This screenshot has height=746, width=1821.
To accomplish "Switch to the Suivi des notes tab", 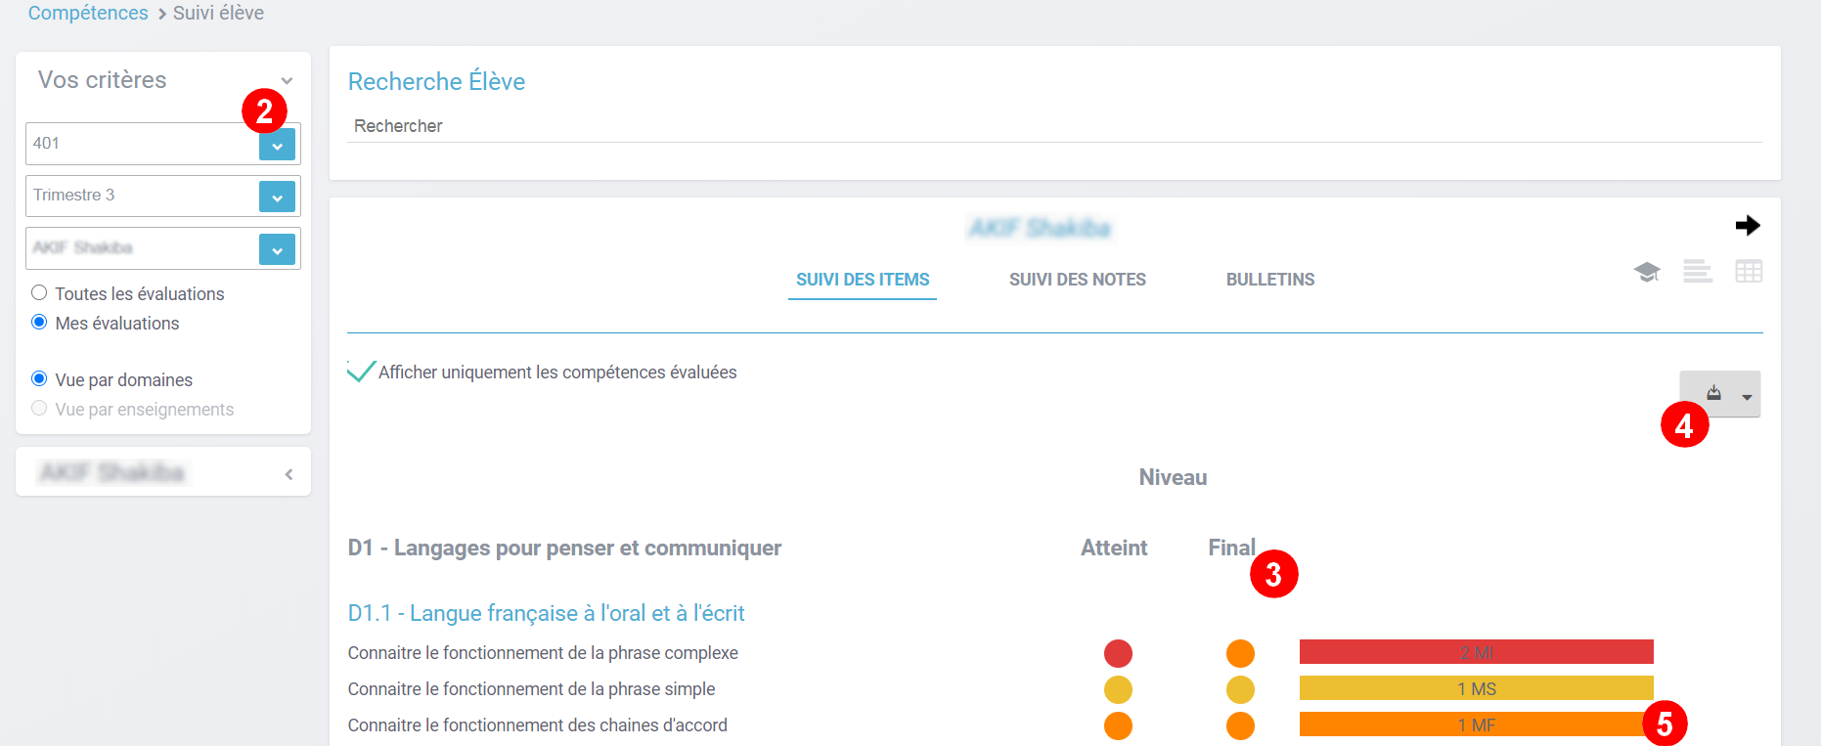I will point(1077,280).
